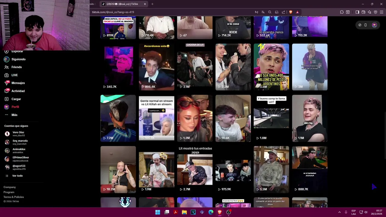Open the Recordemos esto video
The height and width of the screenshot is (217, 386).
point(157,67)
